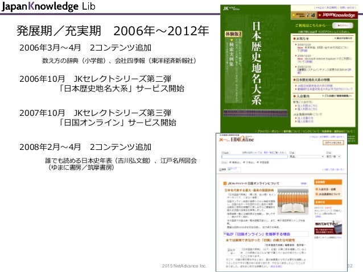This screenshot has width=363, height=272.
Task: Open the 過去のお知らせ link
Action: pyautogui.click(x=343, y=38)
